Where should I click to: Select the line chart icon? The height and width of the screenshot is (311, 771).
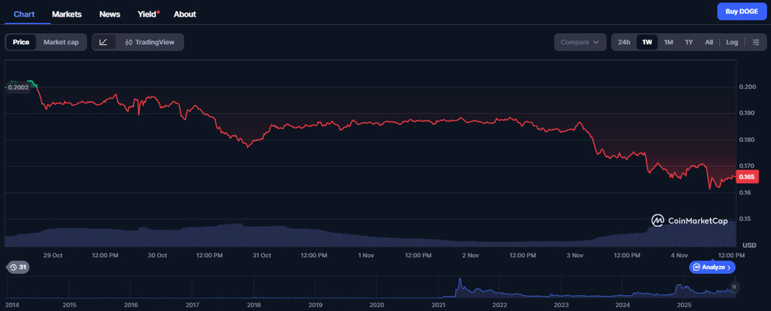[104, 42]
